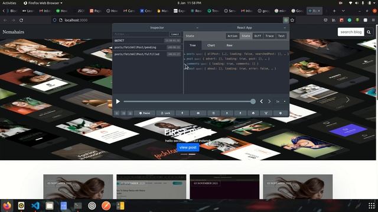Image resolution: width=378 pixels, height=212 pixels.
Task: Switch to the Pay browser tab
Action: click(x=96, y=11)
